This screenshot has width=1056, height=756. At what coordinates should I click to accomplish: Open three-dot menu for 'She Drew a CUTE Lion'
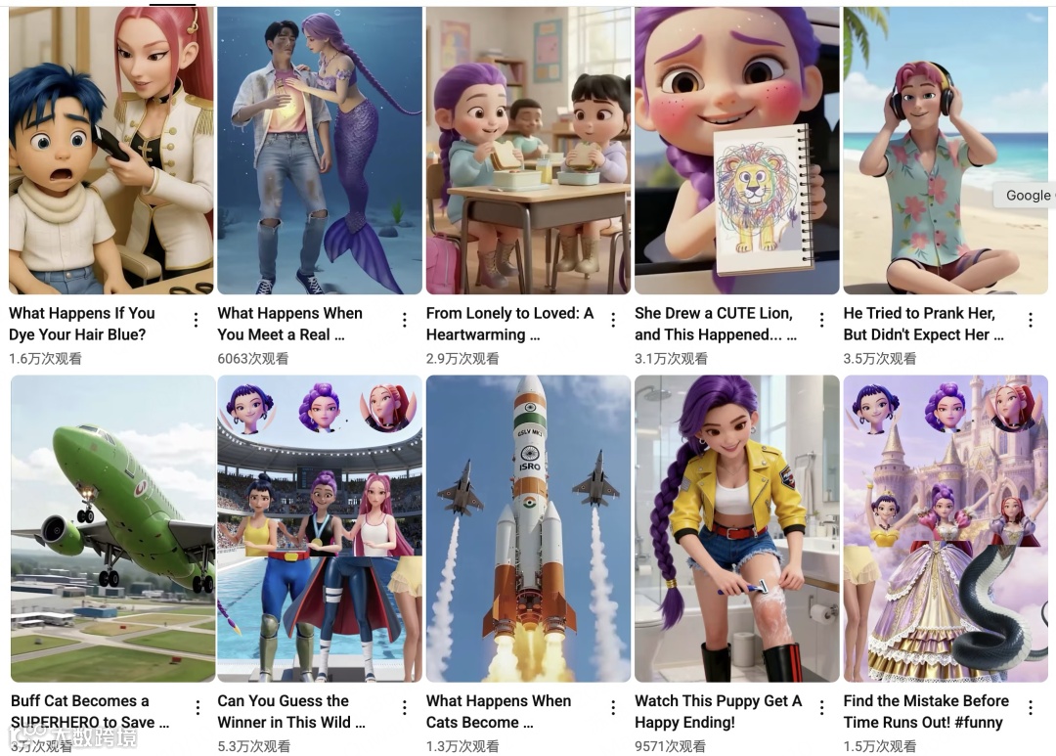point(821,320)
